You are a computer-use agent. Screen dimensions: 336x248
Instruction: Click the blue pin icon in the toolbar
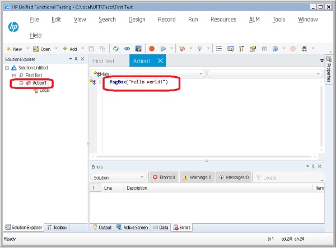click(x=200, y=49)
